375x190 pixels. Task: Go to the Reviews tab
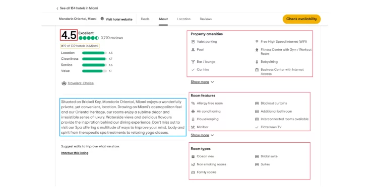pos(206,19)
